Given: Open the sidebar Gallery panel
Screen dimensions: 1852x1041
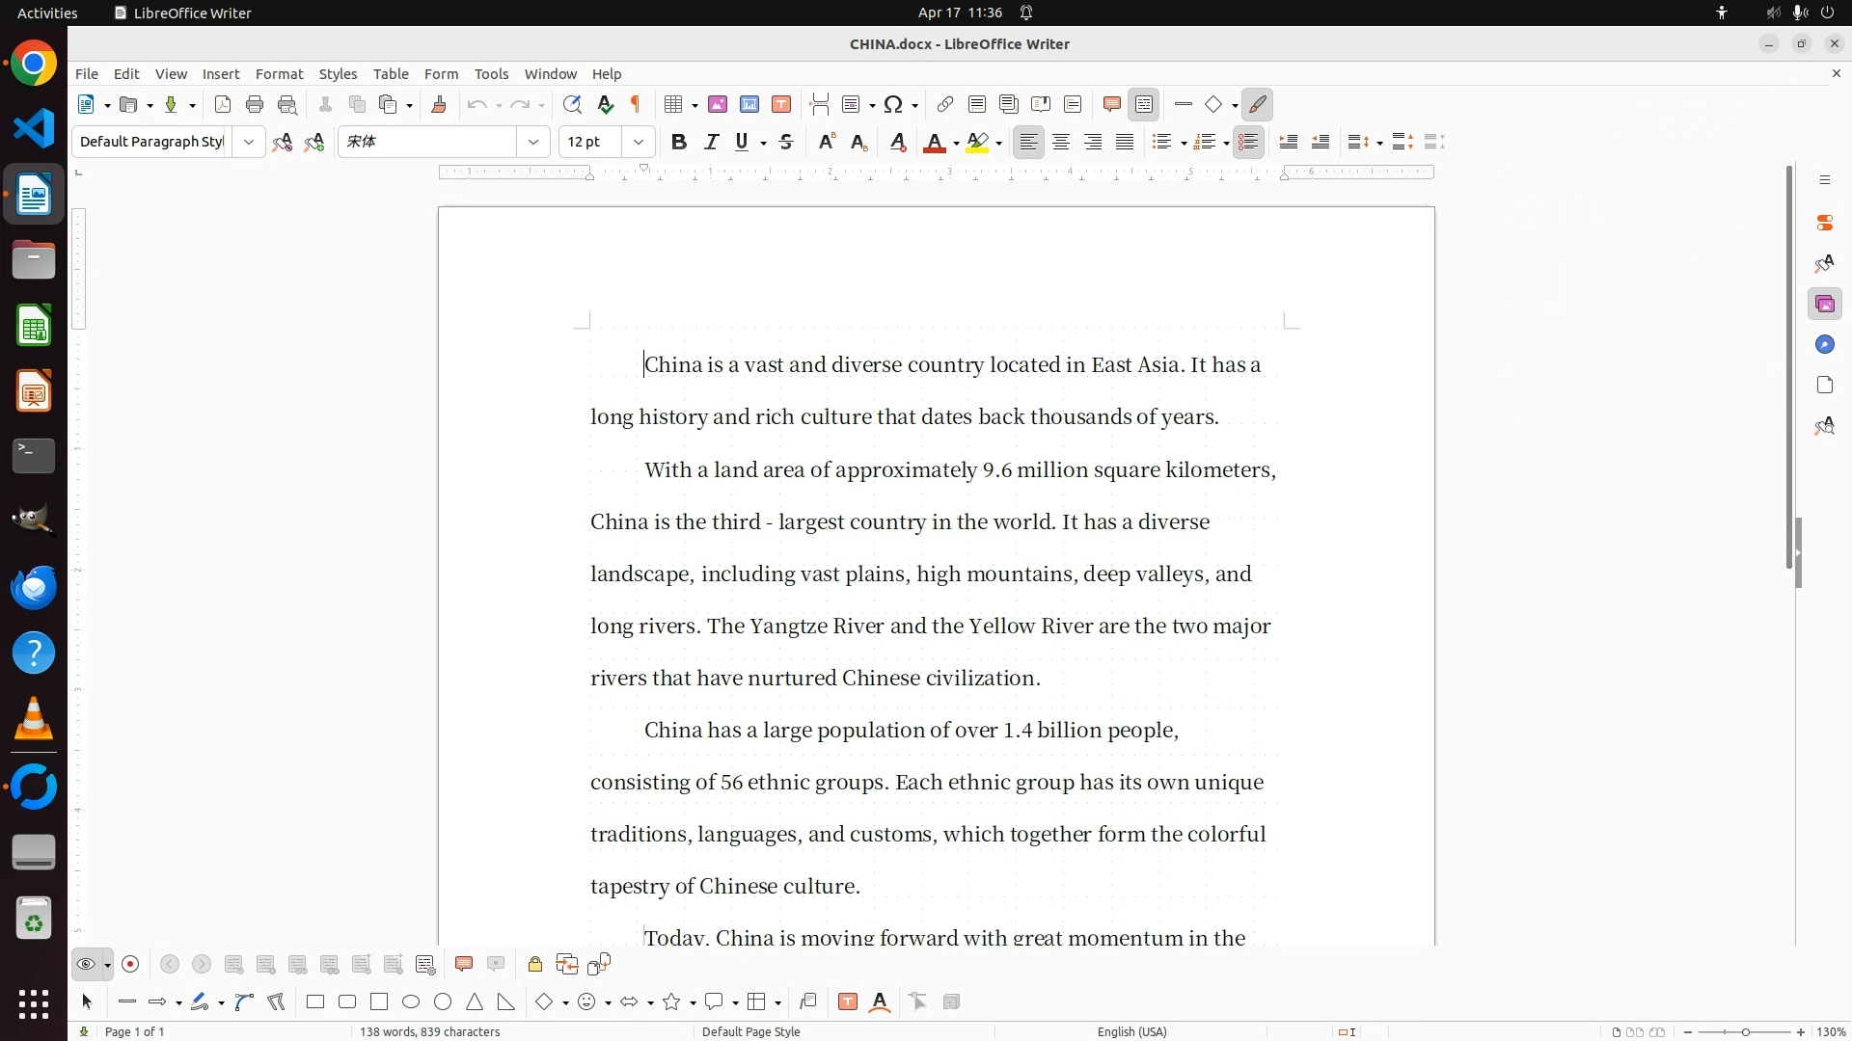Looking at the screenshot, I should point(1824,305).
